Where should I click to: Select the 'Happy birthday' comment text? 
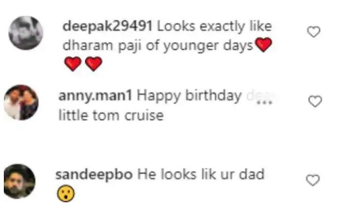coord(189,96)
